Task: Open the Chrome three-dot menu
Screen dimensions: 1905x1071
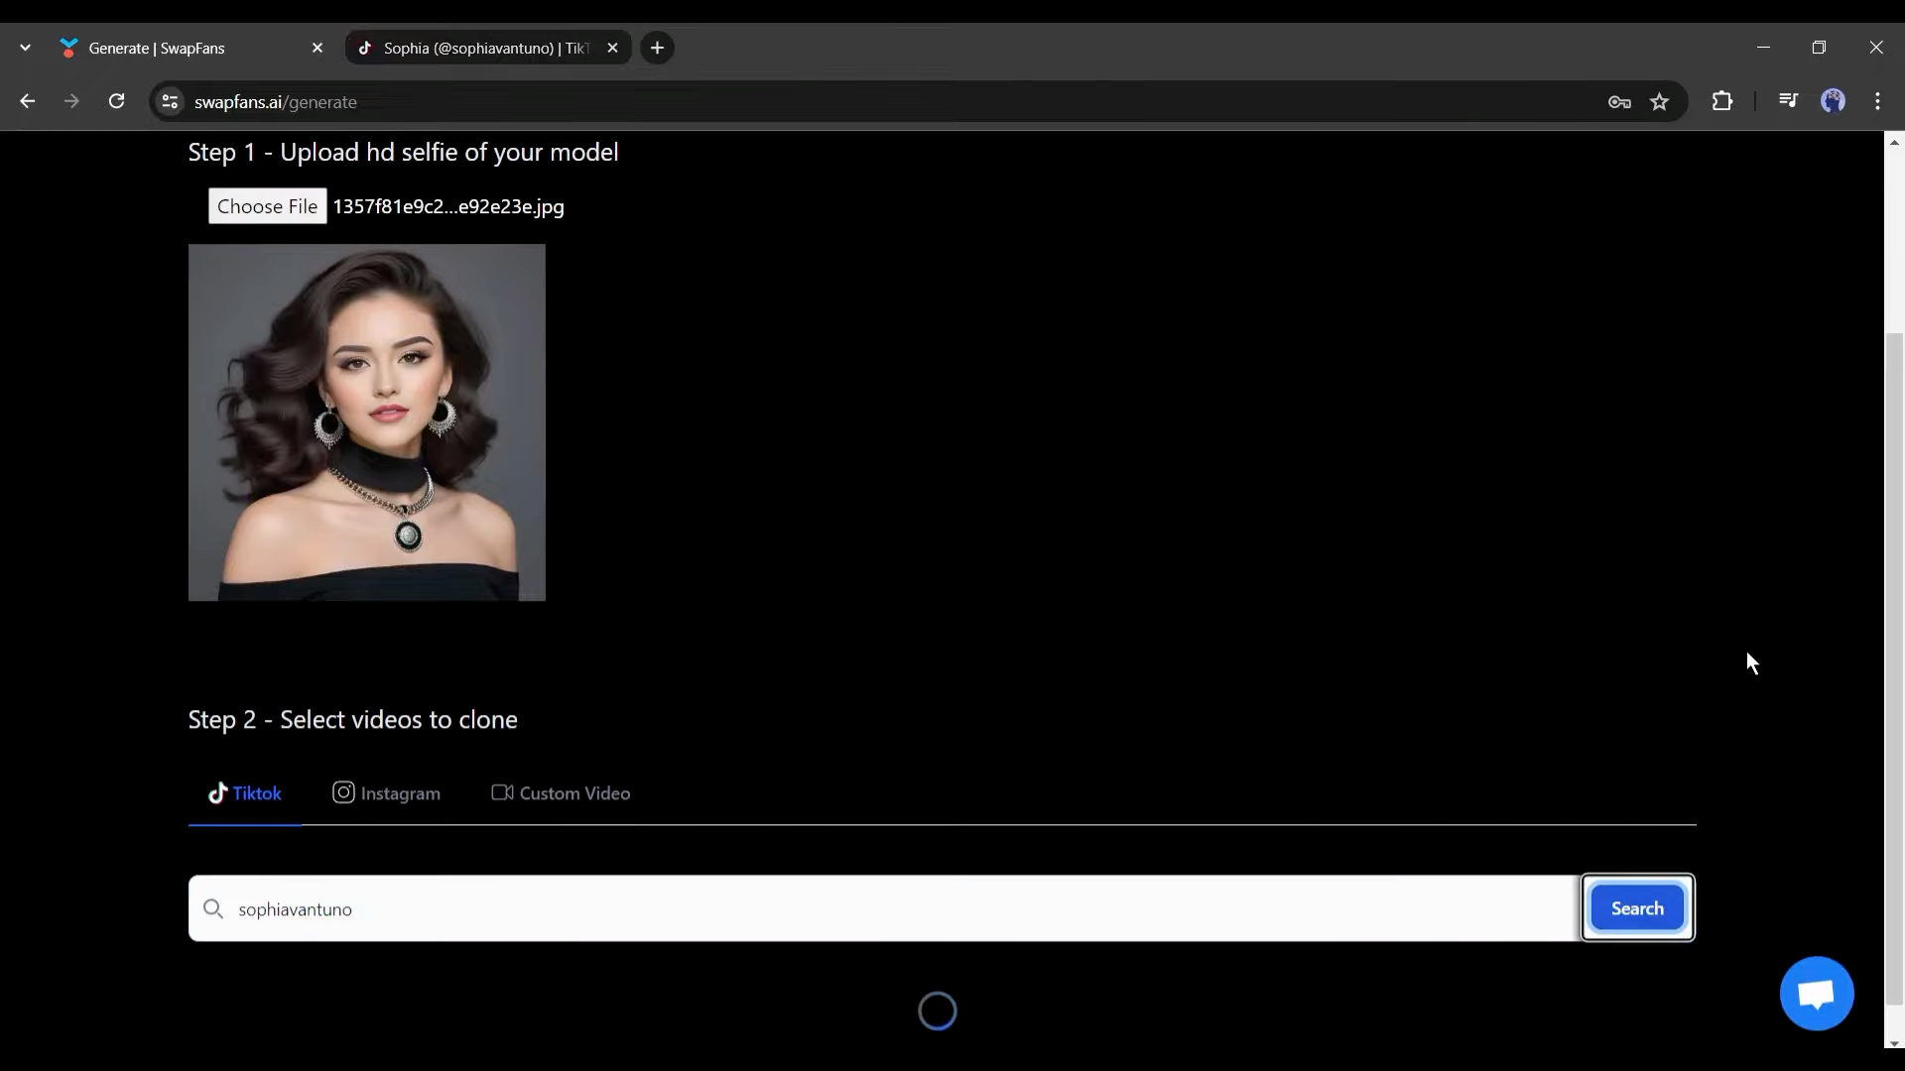Action: point(1877,101)
